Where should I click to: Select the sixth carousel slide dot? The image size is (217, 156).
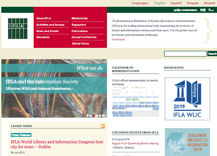tap(103, 116)
